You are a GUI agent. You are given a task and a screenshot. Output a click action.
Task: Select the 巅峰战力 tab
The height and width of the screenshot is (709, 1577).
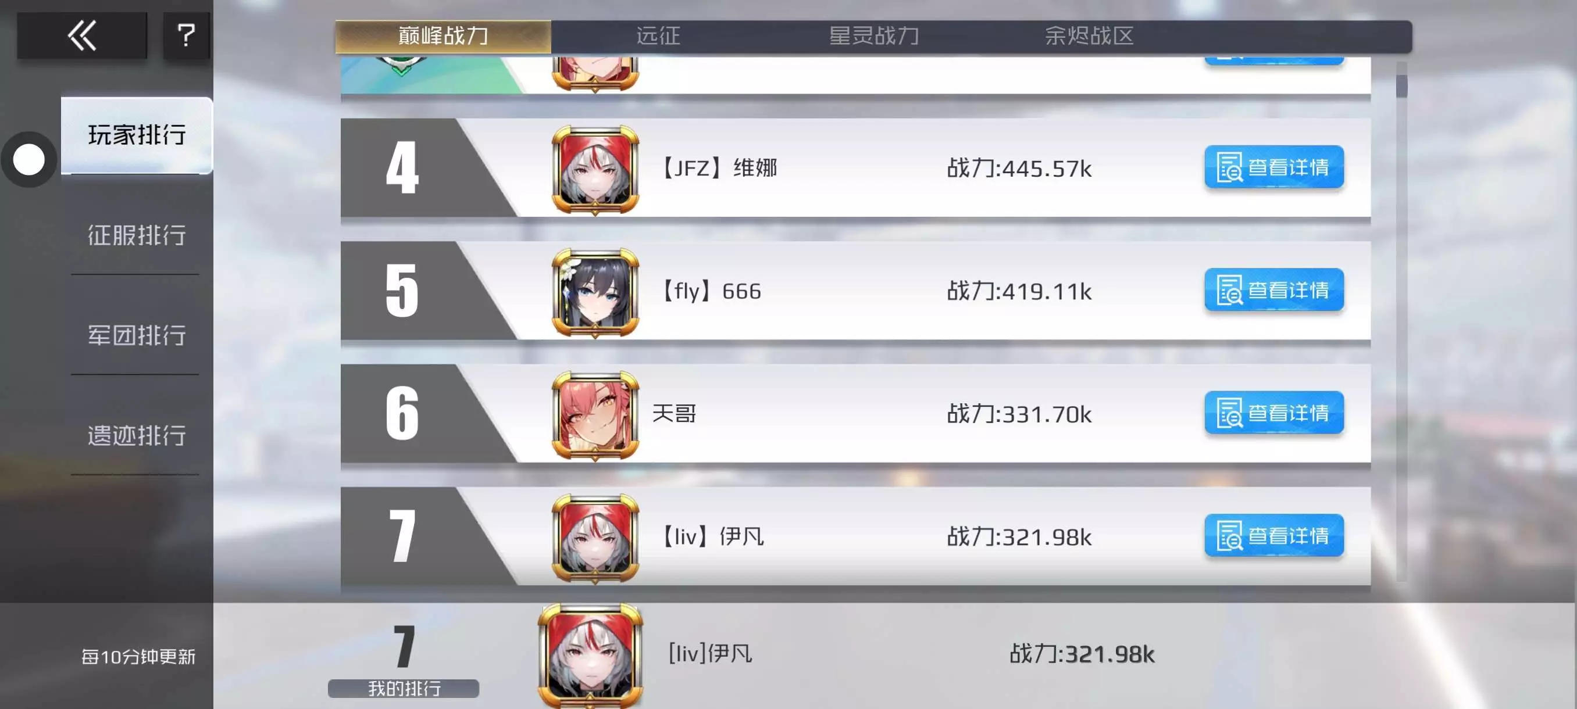tap(443, 36)
